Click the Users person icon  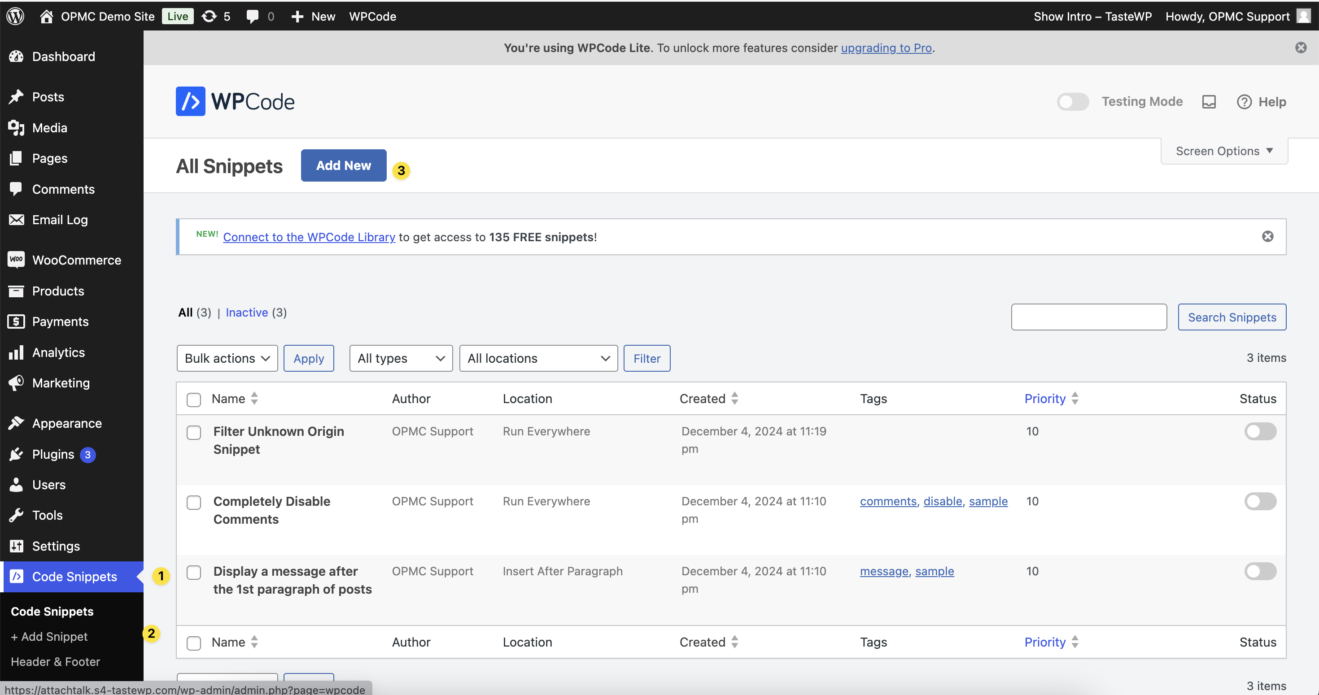17,484
